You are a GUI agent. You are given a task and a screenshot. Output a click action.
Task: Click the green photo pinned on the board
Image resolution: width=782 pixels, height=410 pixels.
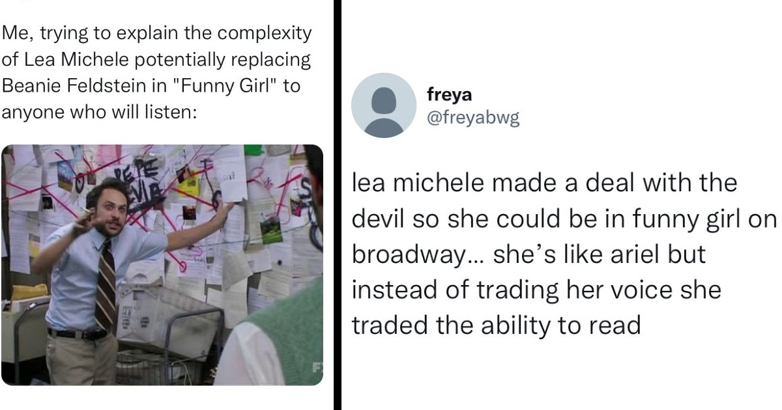[271, 230]
